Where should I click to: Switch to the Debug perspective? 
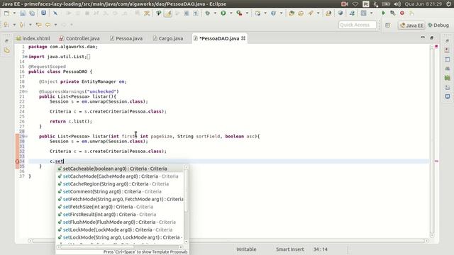click(438, 25)
